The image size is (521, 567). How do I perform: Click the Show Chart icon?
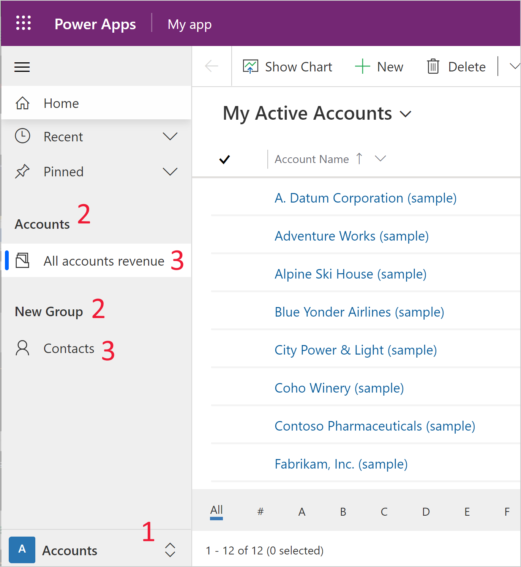250,66
